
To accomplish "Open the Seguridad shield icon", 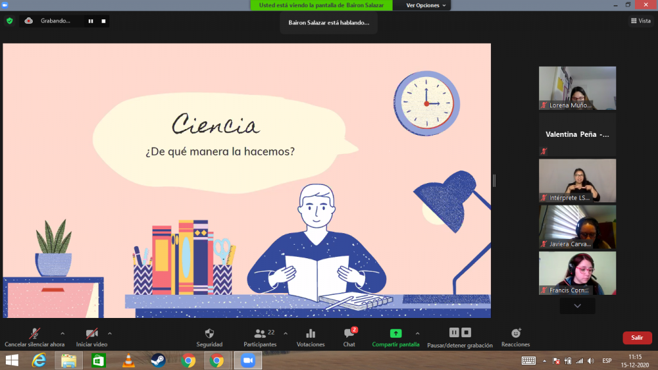I will point(209,333).
